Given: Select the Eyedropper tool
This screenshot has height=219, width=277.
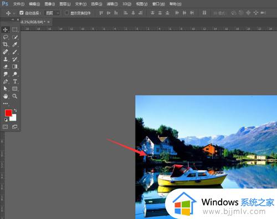Looking at the screenshot, I should 15,44.
